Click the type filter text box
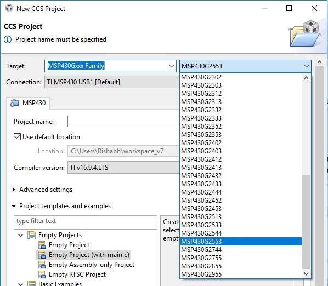The width and height of the screenshot is (328, 286). tap(86, 221)
